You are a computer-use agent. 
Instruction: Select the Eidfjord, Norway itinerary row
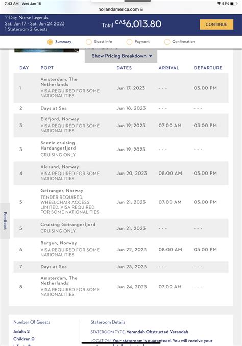coord(121,126)
